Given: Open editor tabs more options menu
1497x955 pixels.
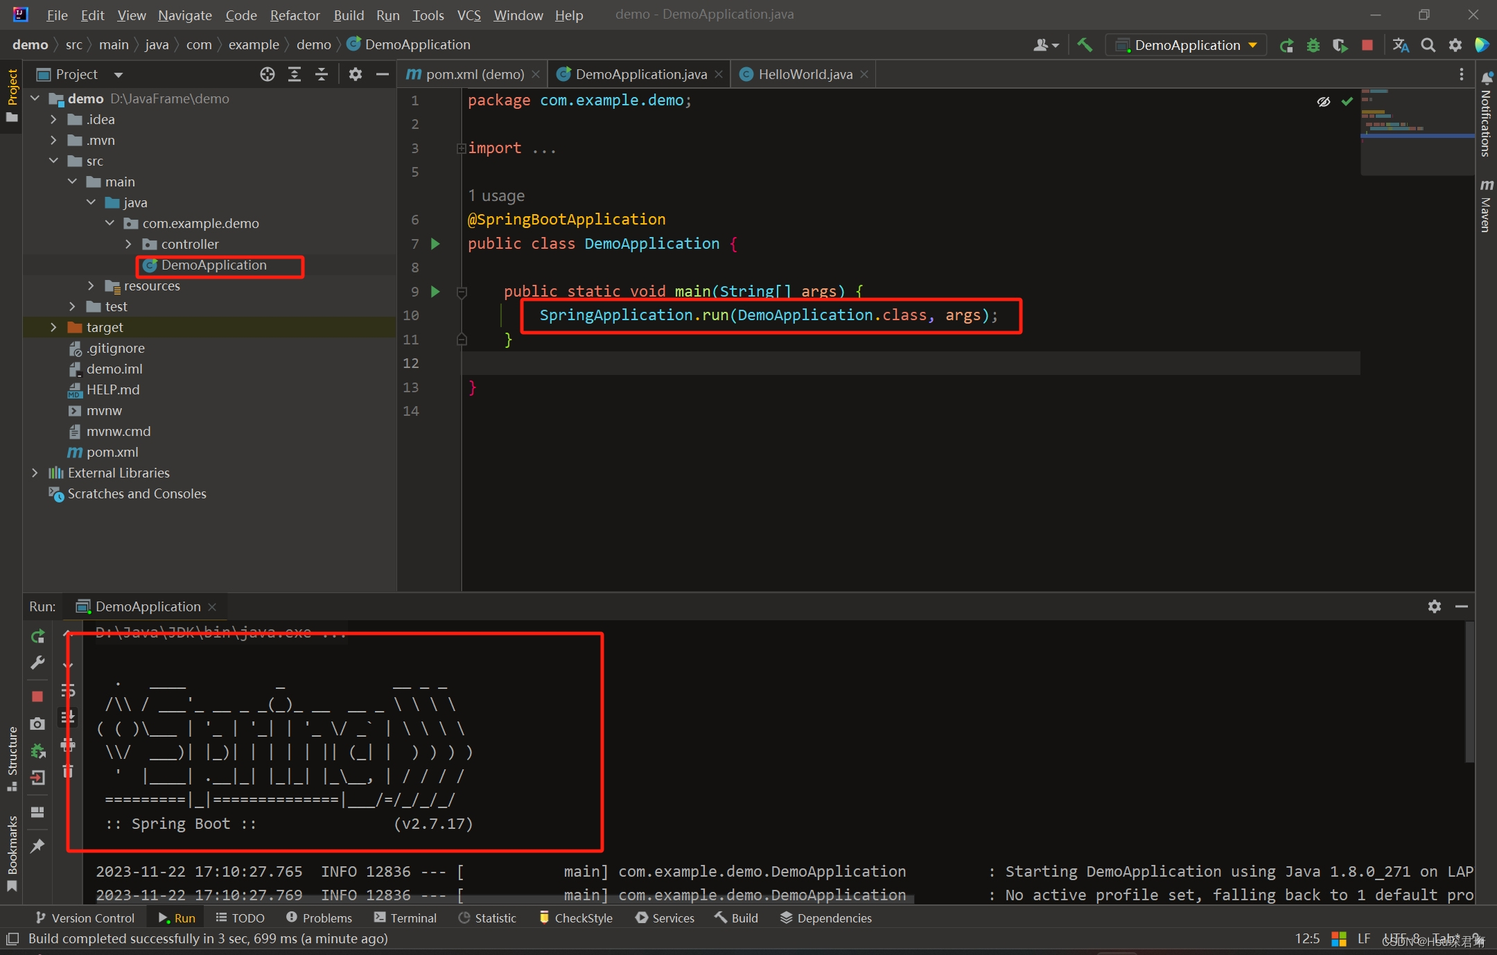Looking at the screenshot, I should (1461, 74).
